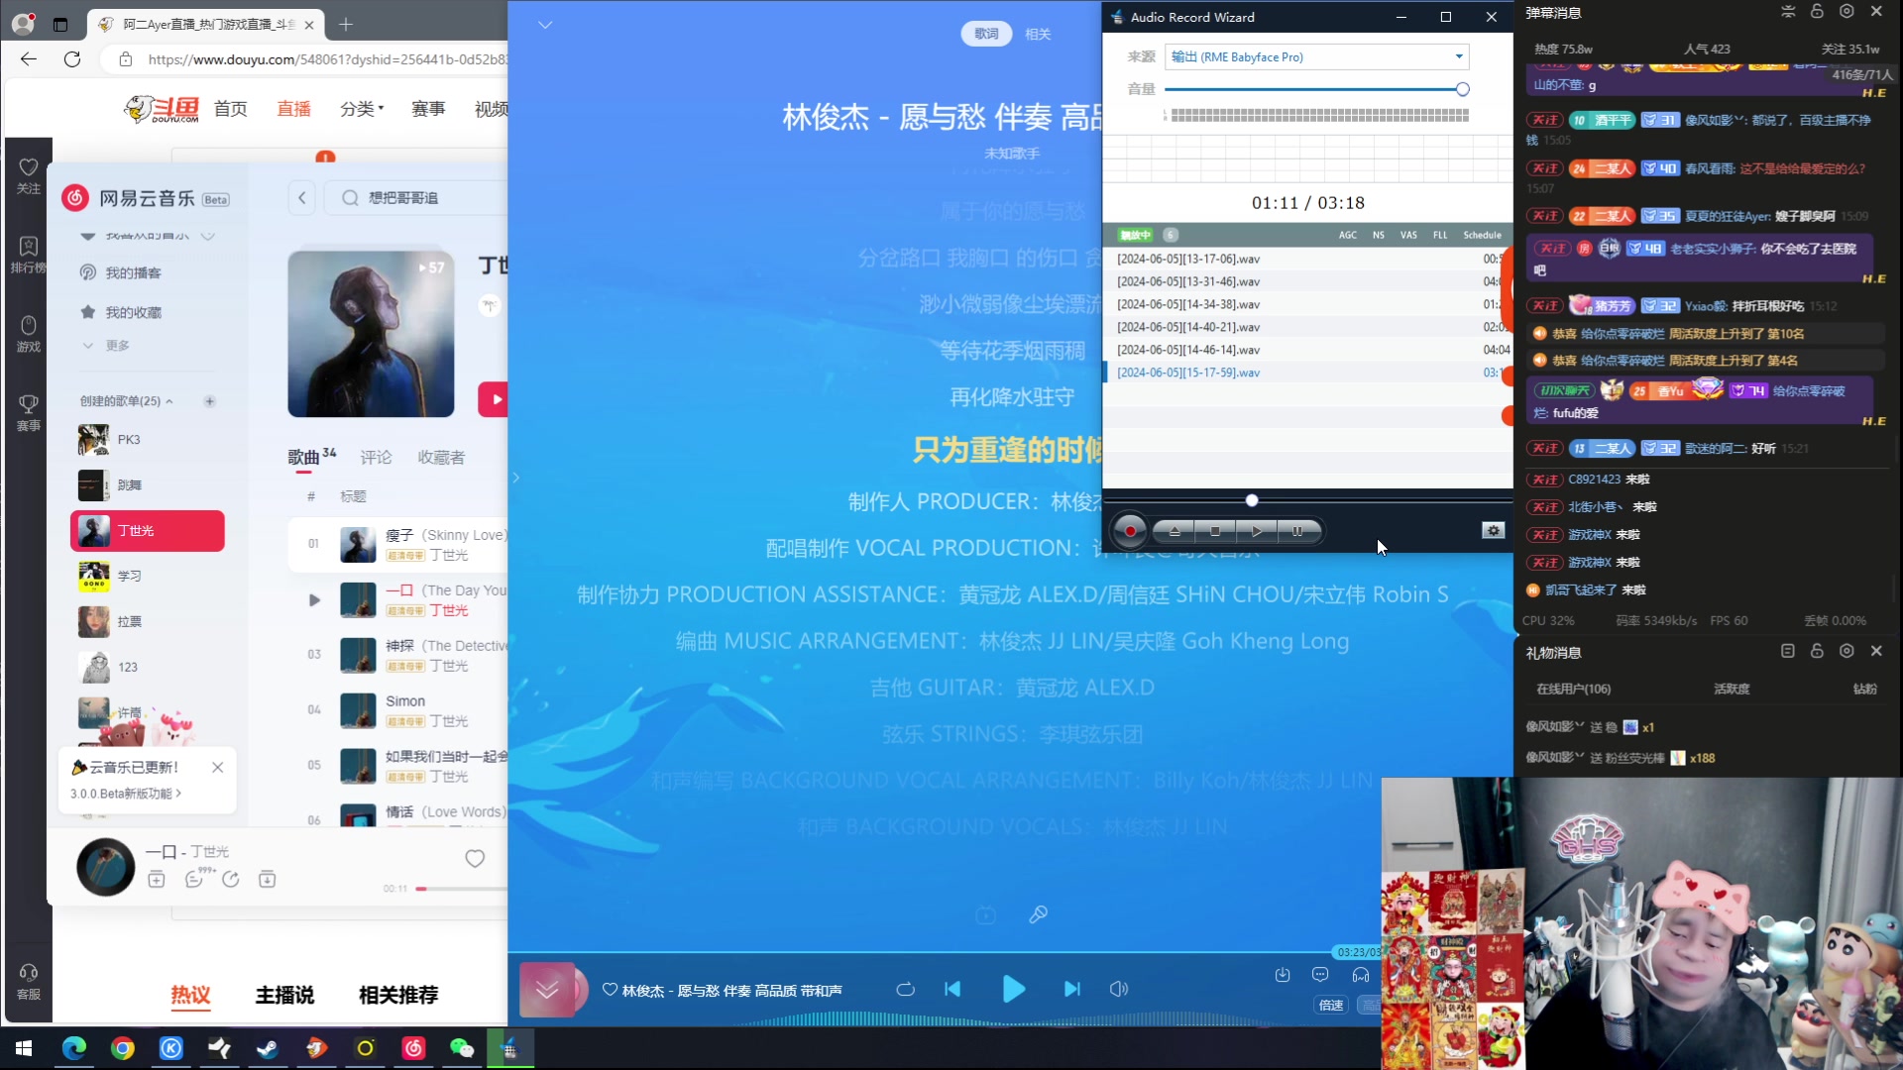Open the source device dropdown (RME Babyface Pro)
Image resolution: width=1903 pixels, height=1070 pixels.
[1316, 57]
